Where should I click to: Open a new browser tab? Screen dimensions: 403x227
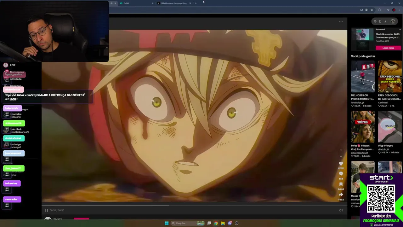click(x=196, y=3)
